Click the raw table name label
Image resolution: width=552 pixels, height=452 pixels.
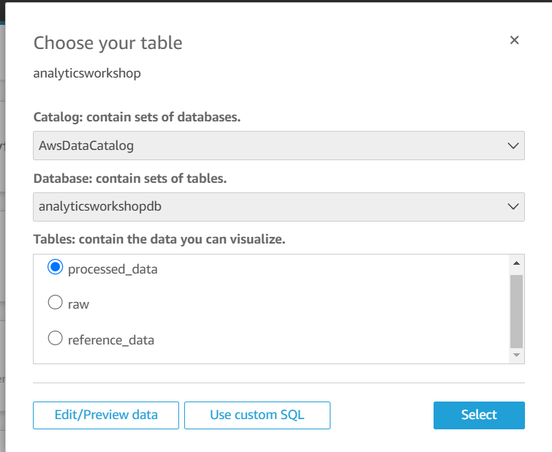click(x=78, y=304)
